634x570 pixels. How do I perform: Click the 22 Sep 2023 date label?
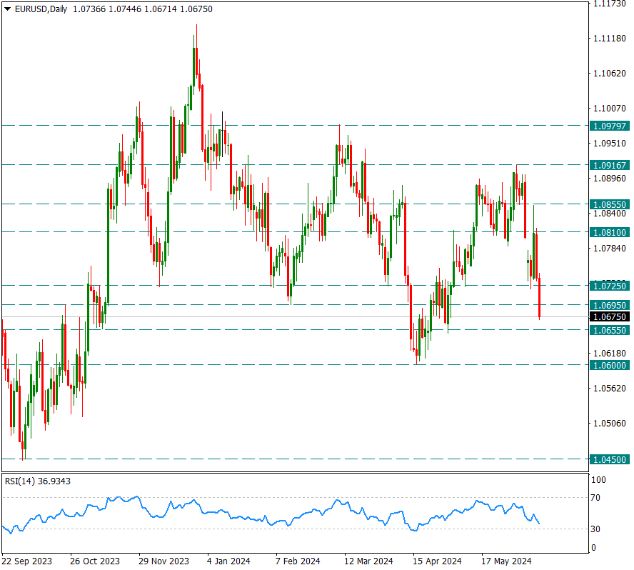(x=26, y=561)
